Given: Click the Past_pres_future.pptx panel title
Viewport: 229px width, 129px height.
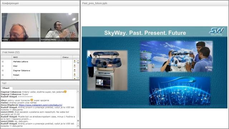Looking at the screenshot, I should [x=94, y=3].
